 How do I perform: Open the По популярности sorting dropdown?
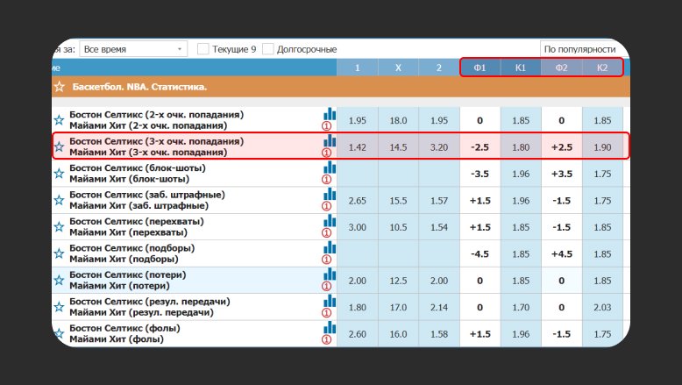(580, 49)
